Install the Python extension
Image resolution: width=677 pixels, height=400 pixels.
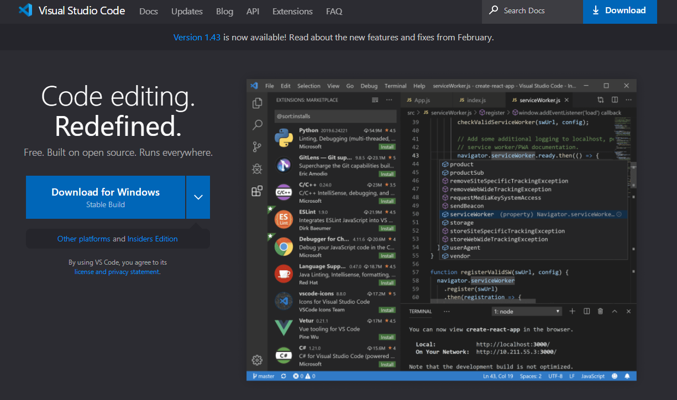tap(387, 147)
